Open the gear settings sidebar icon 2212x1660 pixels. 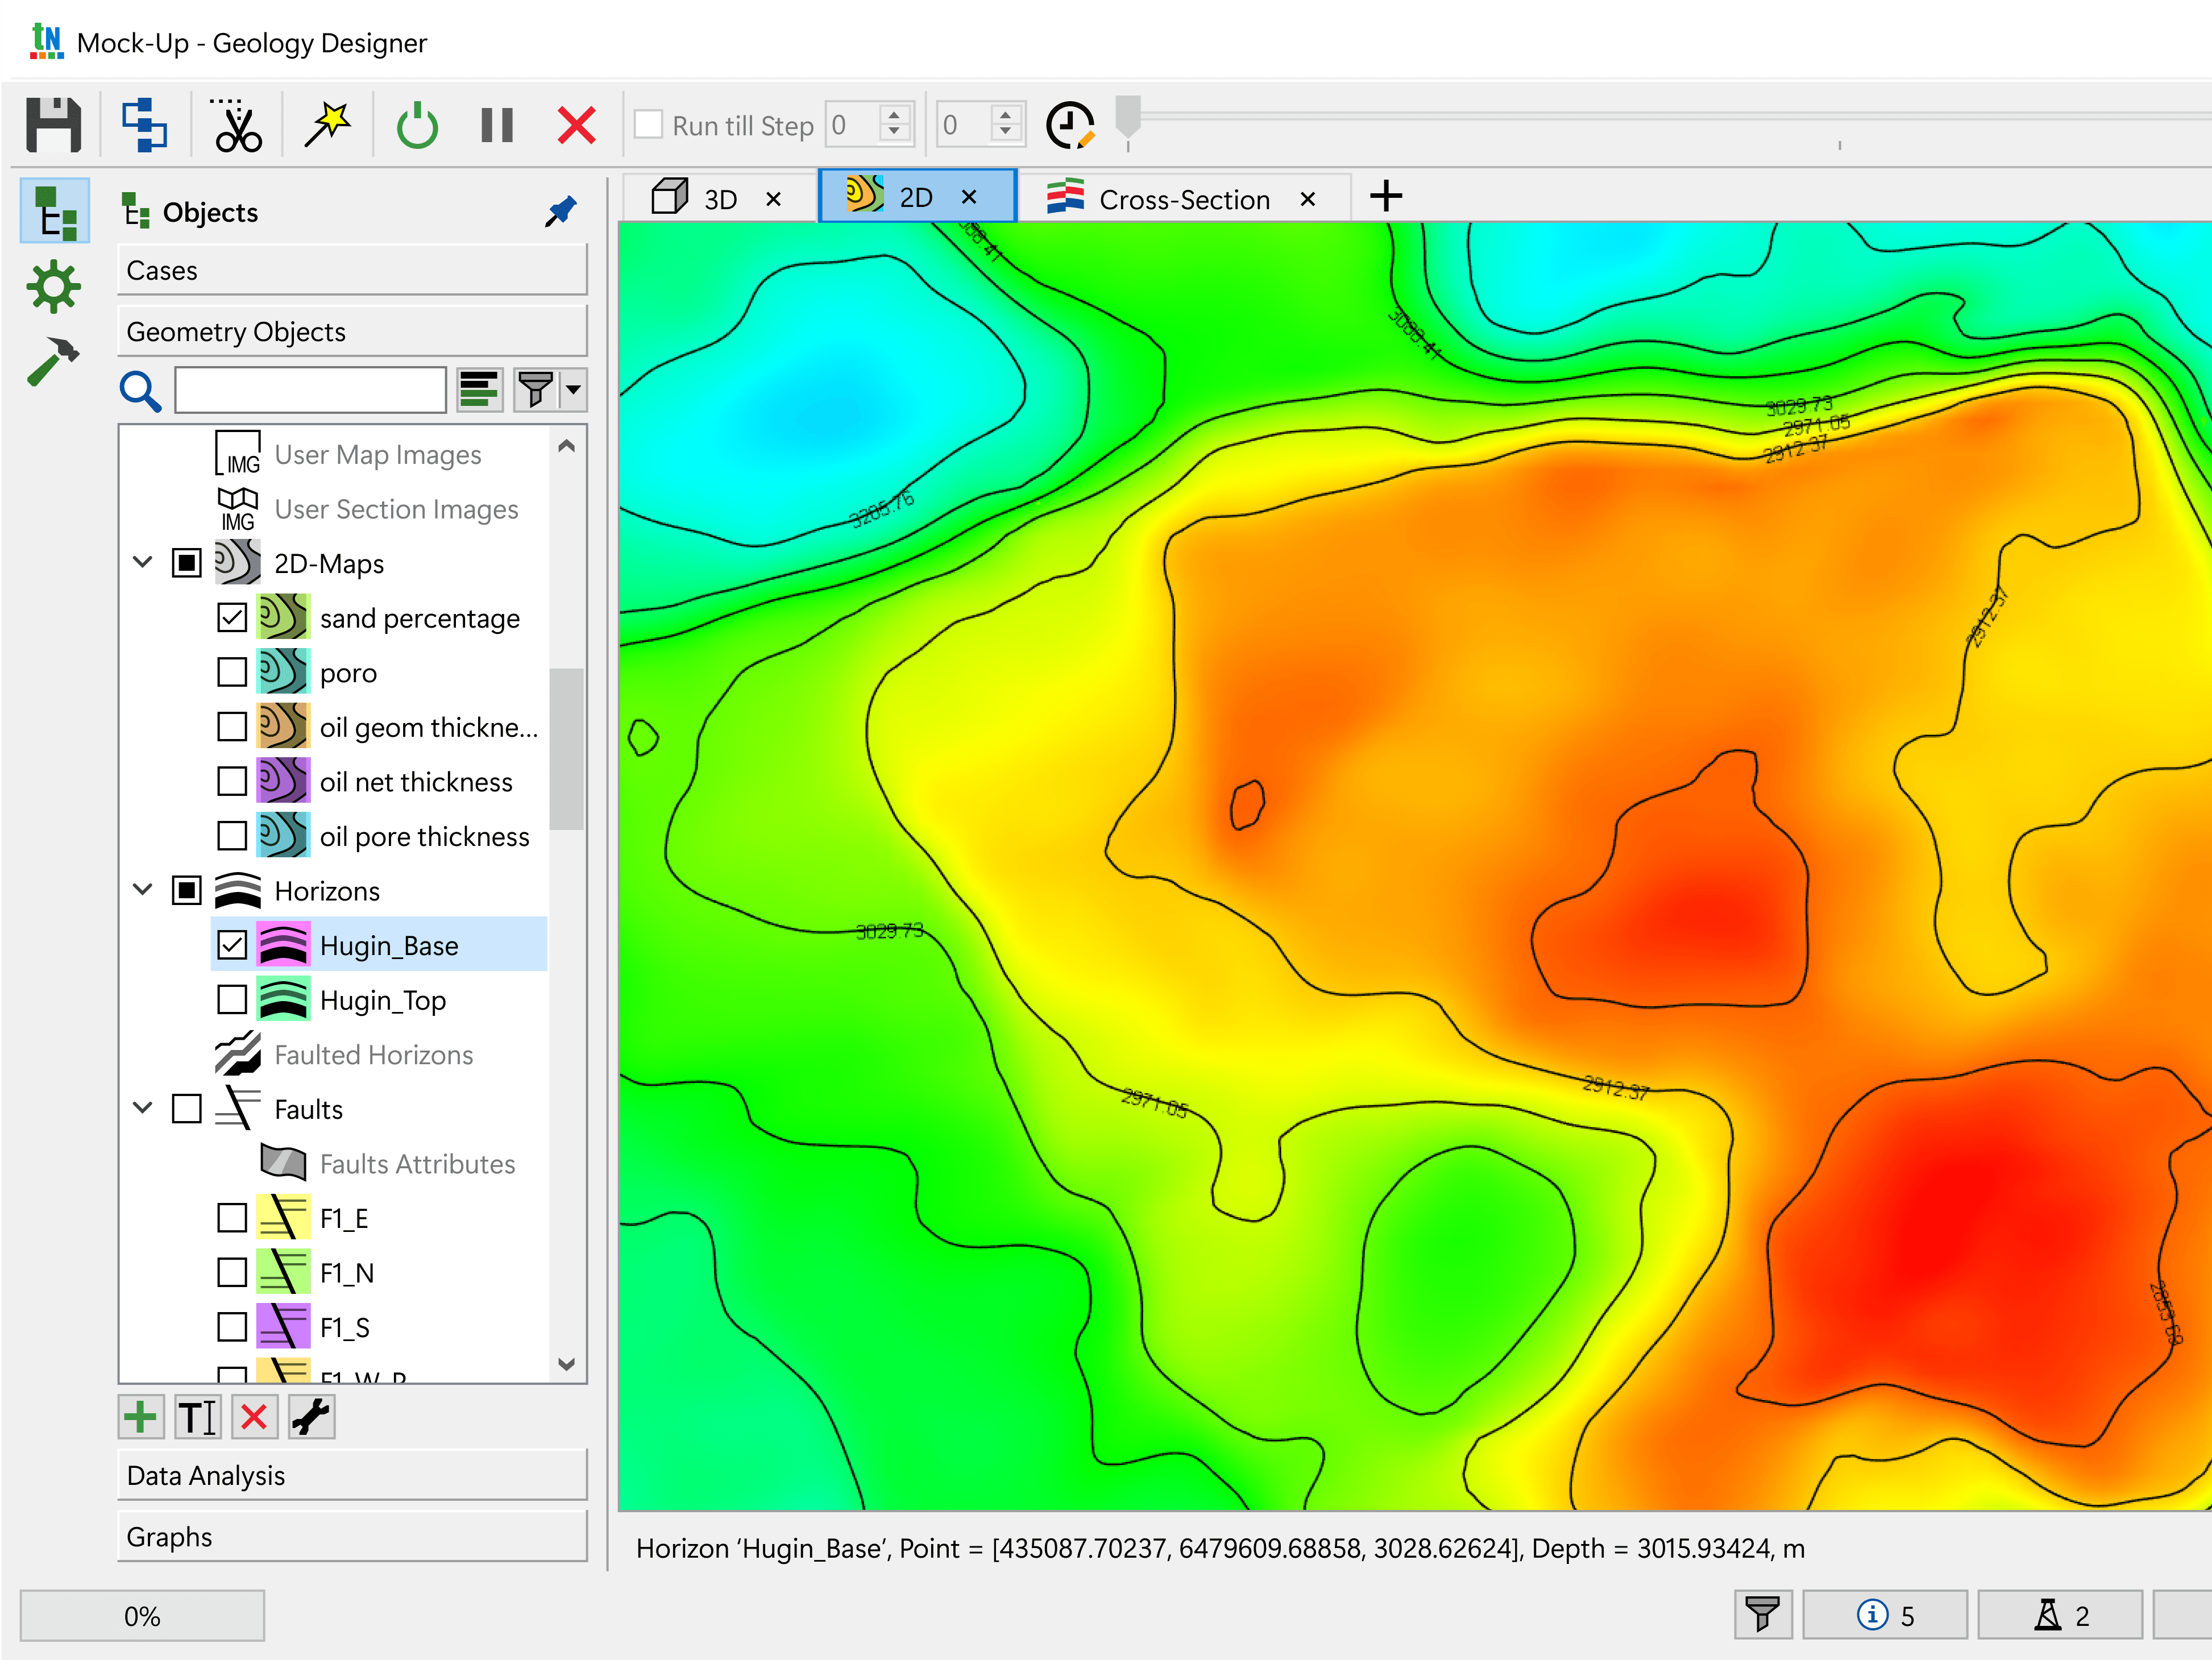tap(53, 287)
